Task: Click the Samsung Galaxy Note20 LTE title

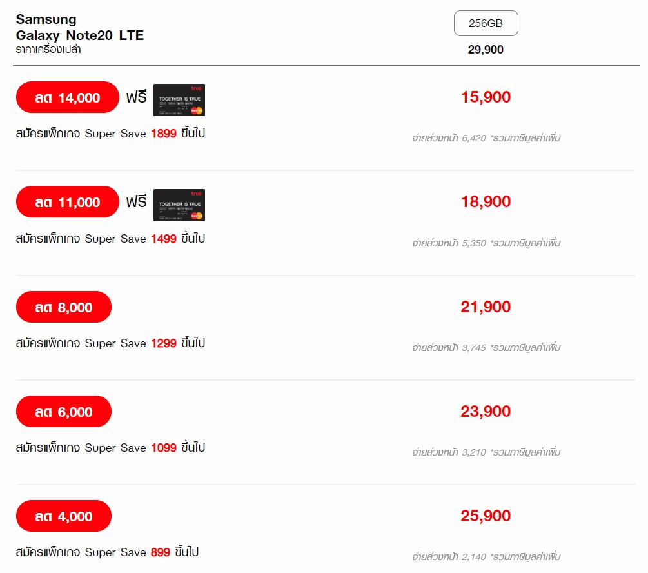Action: [80, 28]
